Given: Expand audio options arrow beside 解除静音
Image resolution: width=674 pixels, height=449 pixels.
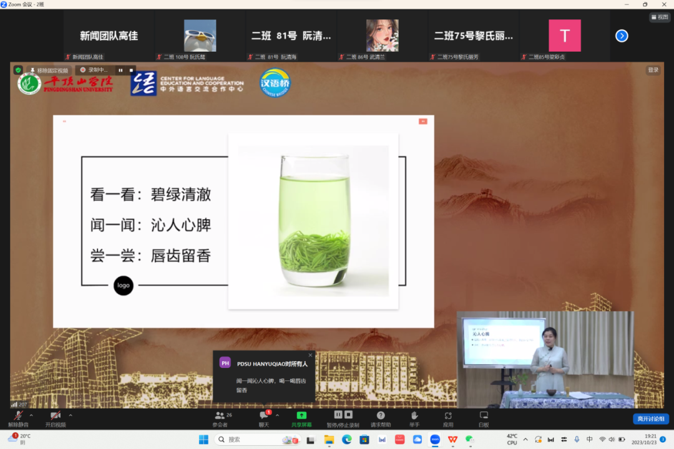Looking at the screenshot, I should tap(31, 415).
